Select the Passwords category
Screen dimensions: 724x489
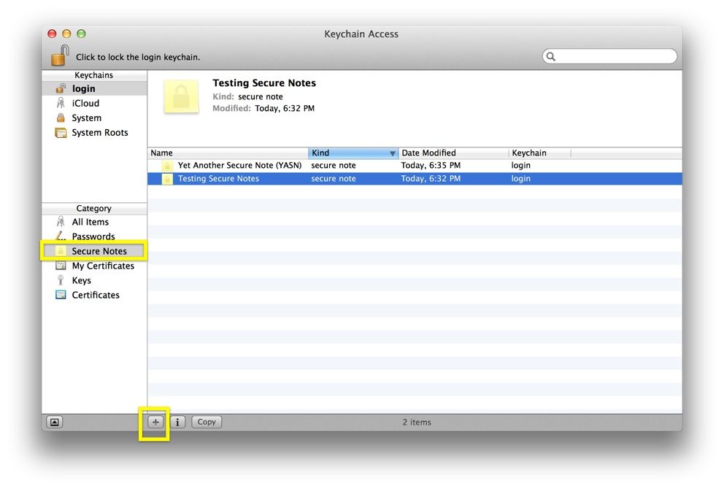click(93, 236)
